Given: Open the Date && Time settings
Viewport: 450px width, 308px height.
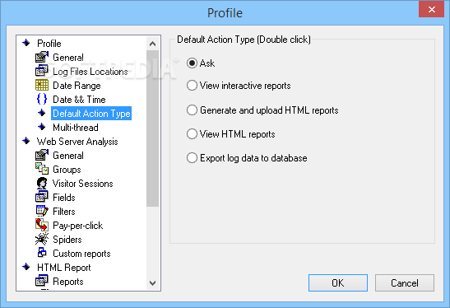Looking at the screenshot, I should coord(79,100).
